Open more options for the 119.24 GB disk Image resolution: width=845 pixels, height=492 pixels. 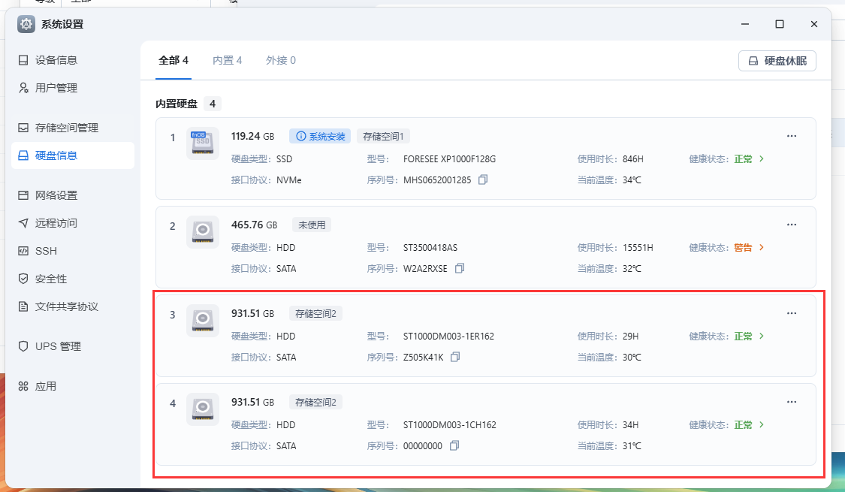coord(792,136)
